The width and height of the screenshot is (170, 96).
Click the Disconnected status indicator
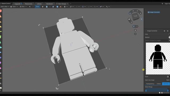165,93
